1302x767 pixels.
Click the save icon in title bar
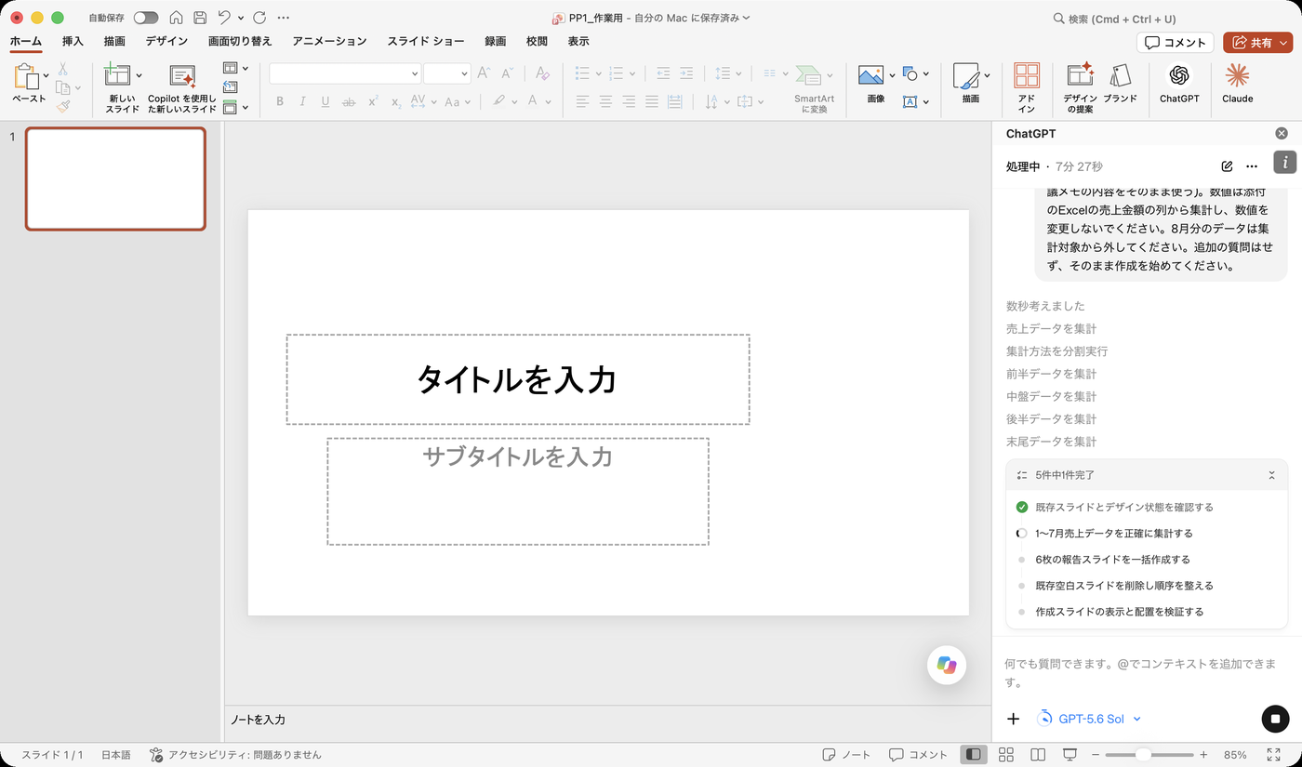click(200, 18)
